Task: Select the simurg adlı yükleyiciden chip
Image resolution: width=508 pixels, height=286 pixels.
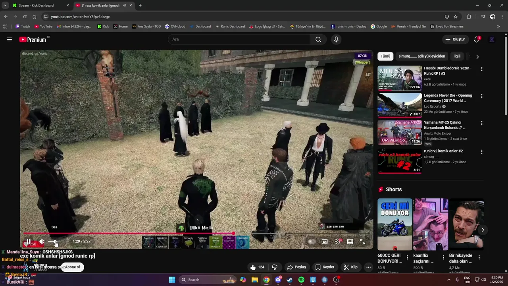Action: [x=422, y=56]
